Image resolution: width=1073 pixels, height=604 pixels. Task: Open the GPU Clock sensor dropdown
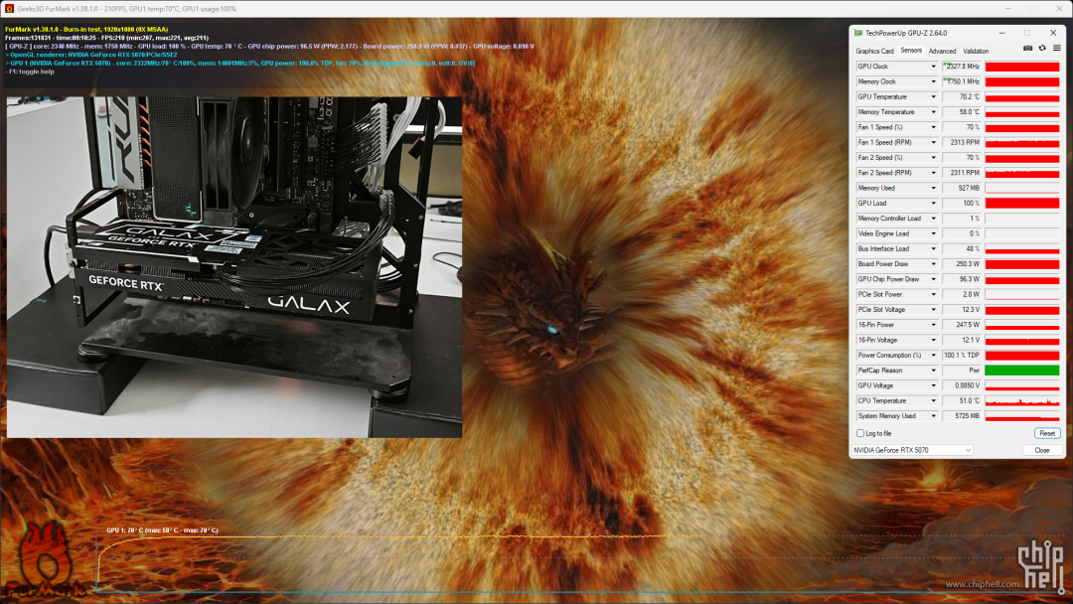[933, 67]
